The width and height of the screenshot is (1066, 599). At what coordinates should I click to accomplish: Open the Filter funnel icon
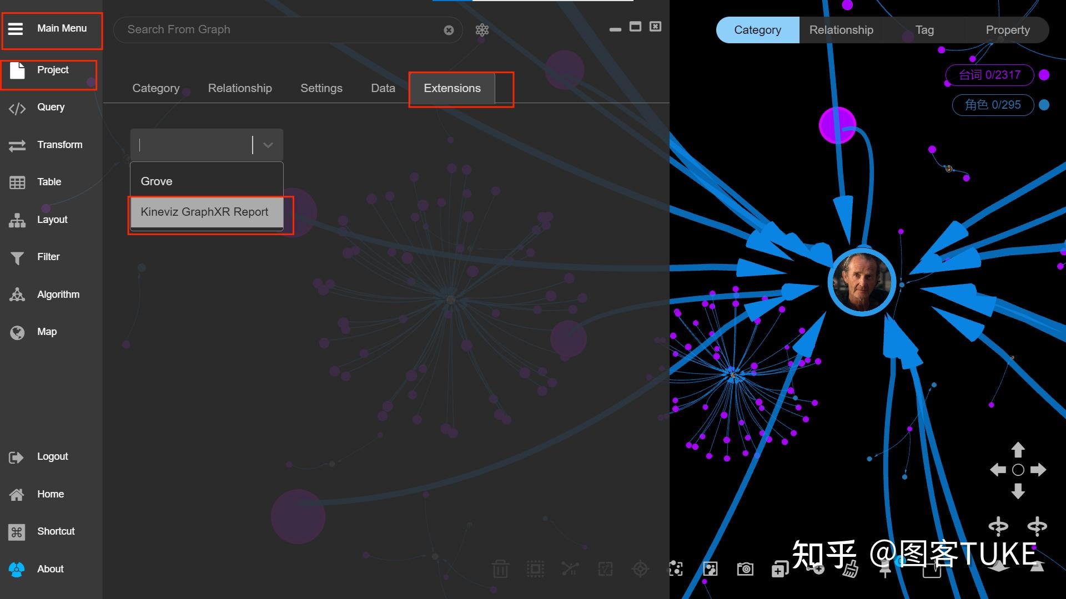point(17,257)
